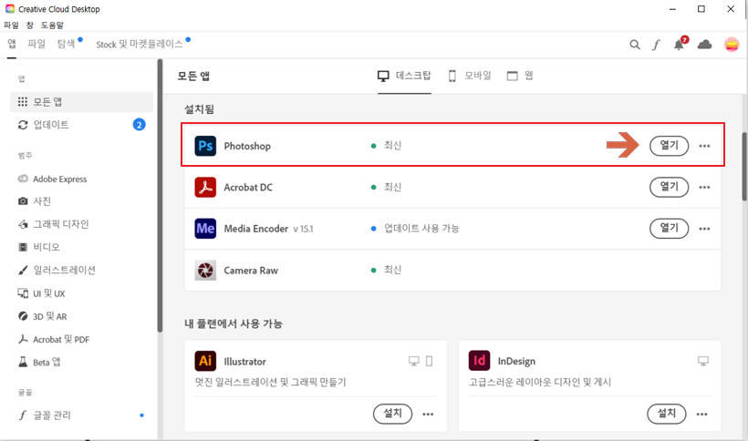Click the update count badge 2
The image size is (748, 441).
tap(139, 125)
